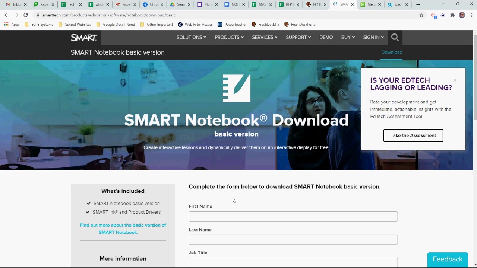Open the DEMO page link
The width and height of the screenshot is (477, 268).
326,37
